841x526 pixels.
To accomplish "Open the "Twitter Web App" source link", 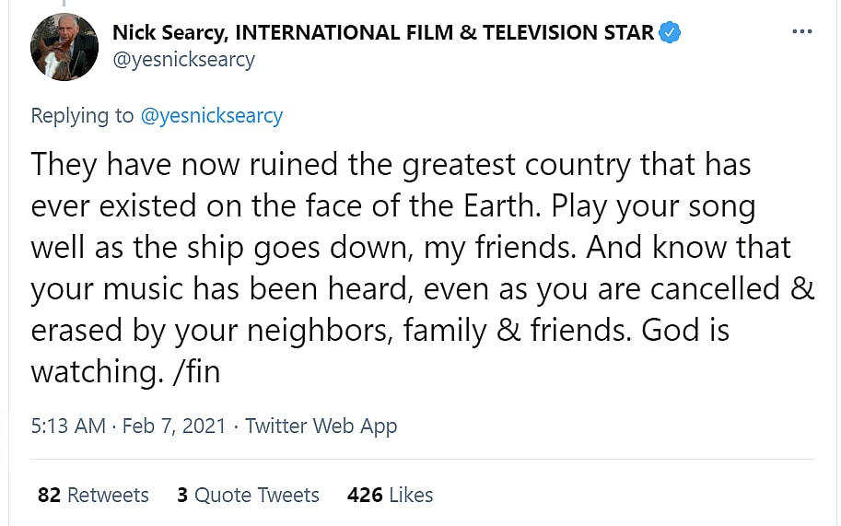I will pyautogui.click(x=321, y=426).
